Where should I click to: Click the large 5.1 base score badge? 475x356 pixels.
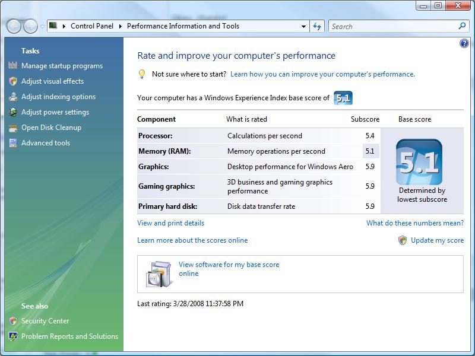tap(419, 162)
